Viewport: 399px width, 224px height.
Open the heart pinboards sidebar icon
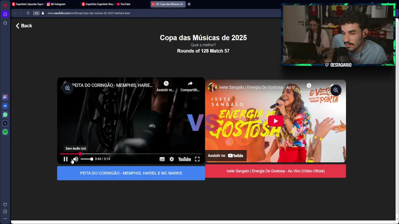point(5,205)
